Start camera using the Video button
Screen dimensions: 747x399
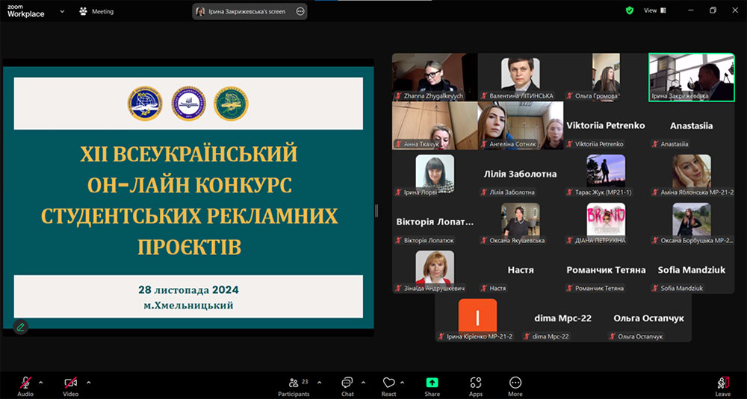[x=70, y=383]
